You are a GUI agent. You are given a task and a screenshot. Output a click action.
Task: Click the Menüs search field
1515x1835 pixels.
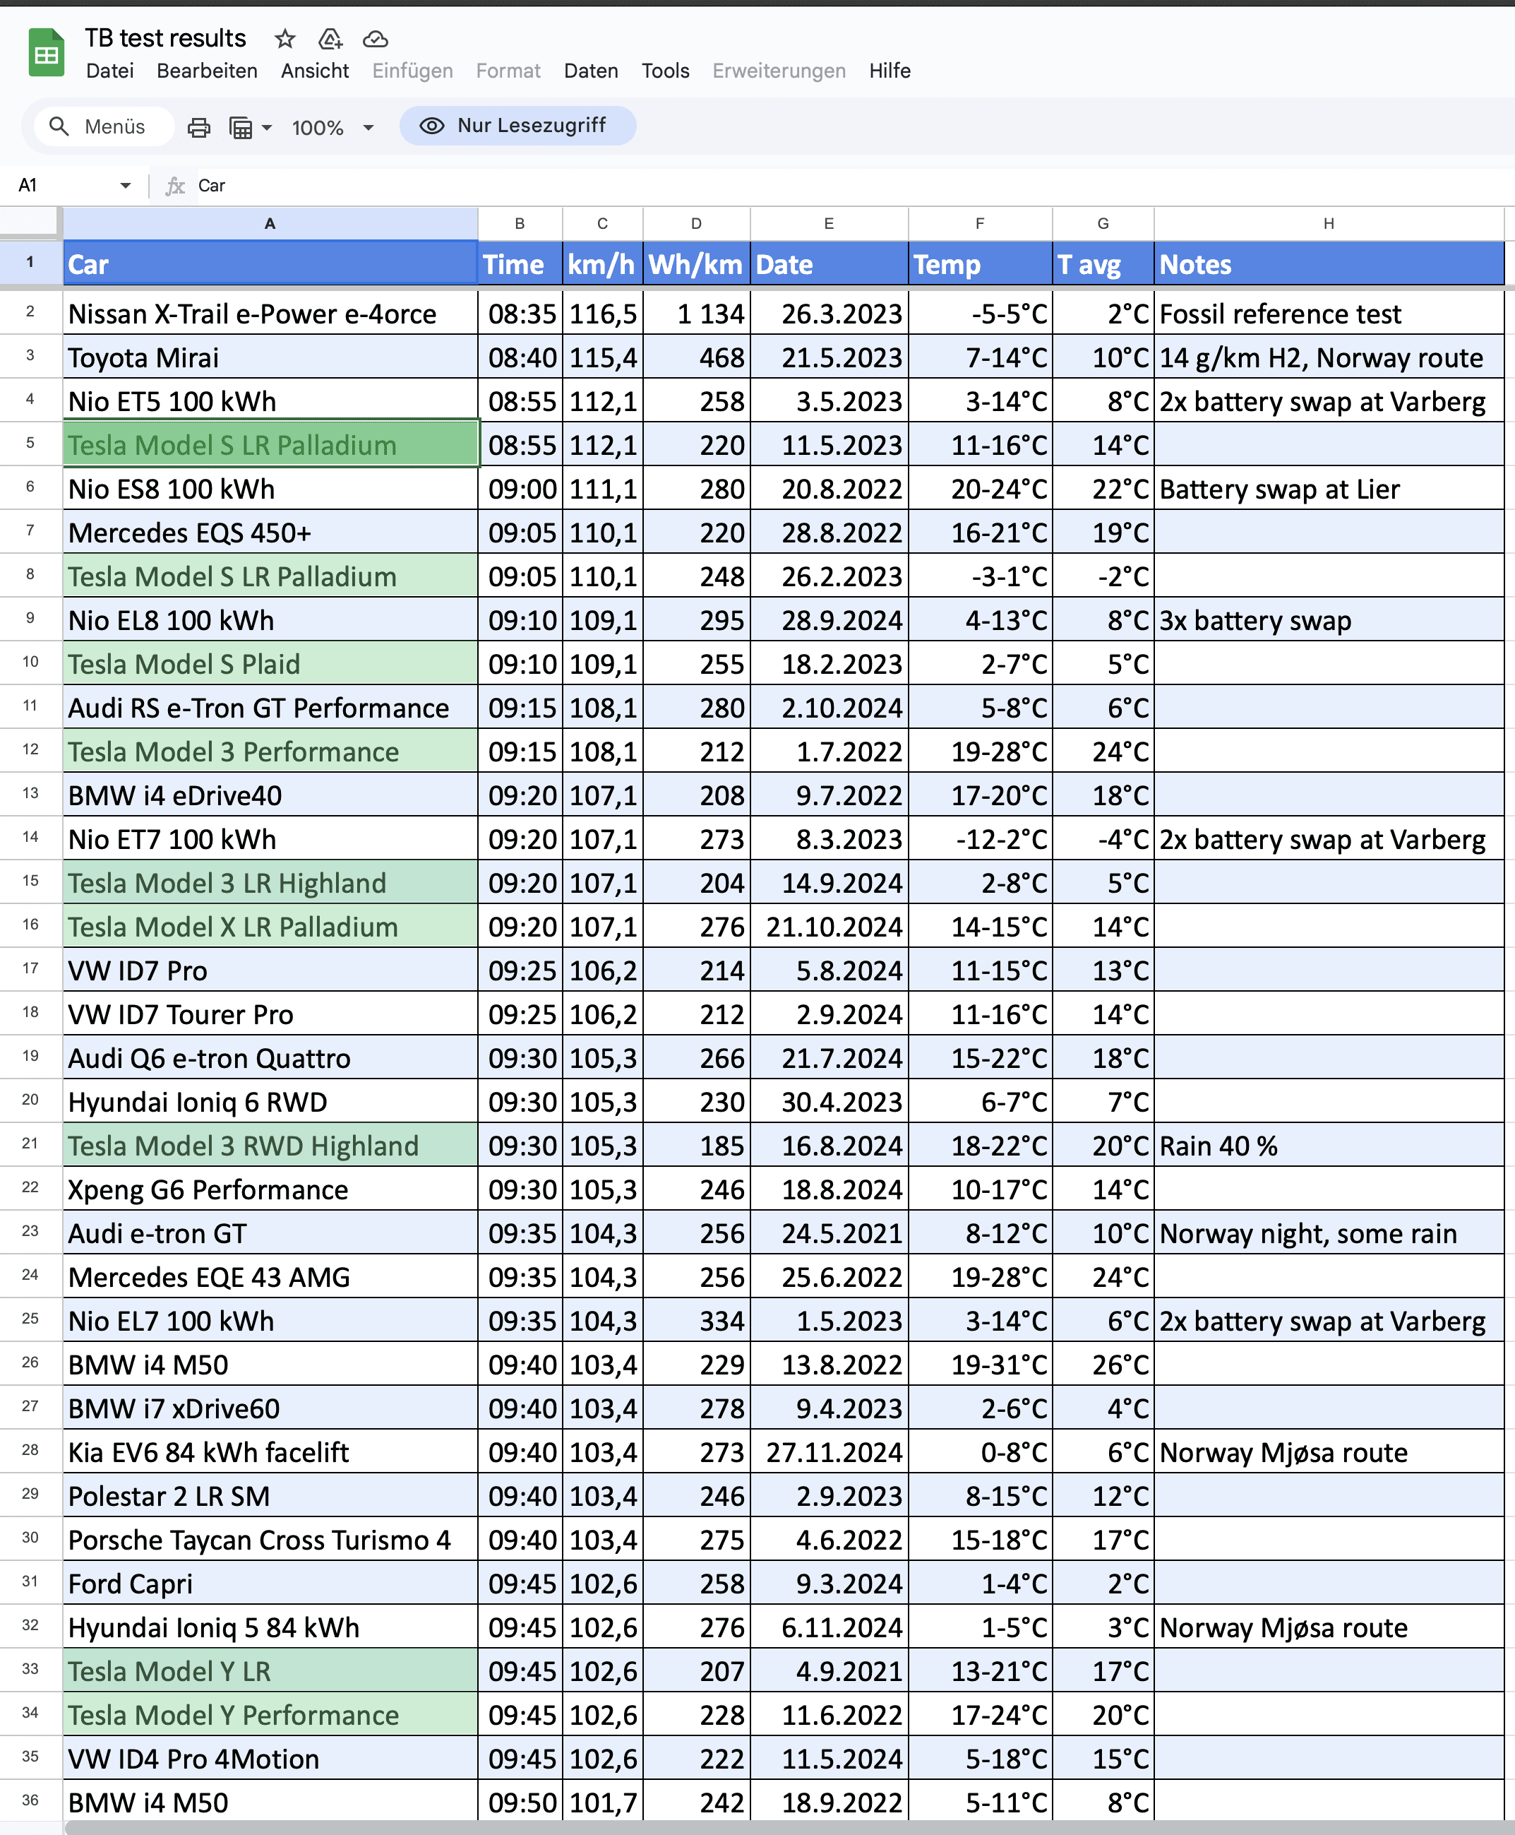pos(103,126)
